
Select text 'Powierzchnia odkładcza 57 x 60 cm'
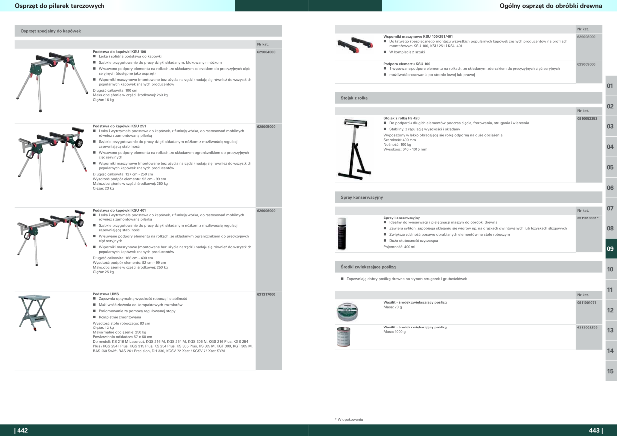click(x=122, y=337)
